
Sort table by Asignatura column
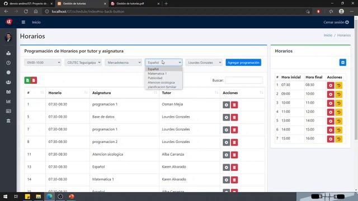point(124,93)
